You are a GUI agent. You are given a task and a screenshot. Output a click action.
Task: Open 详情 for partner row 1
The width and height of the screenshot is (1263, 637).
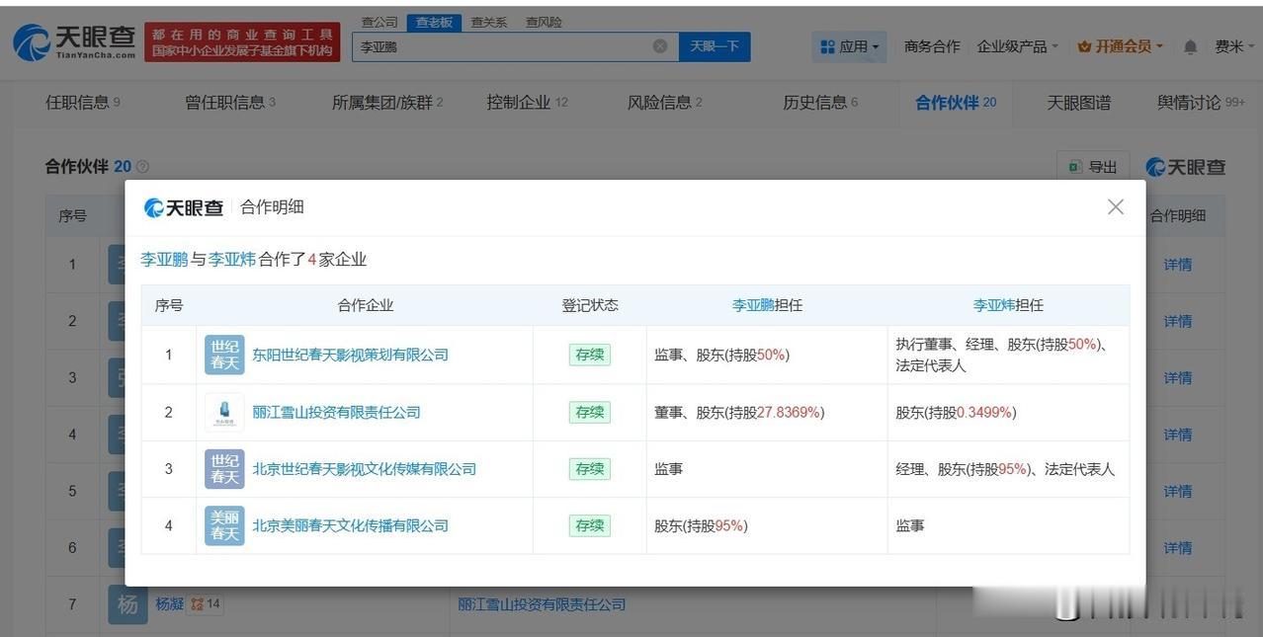point(1177,264)
